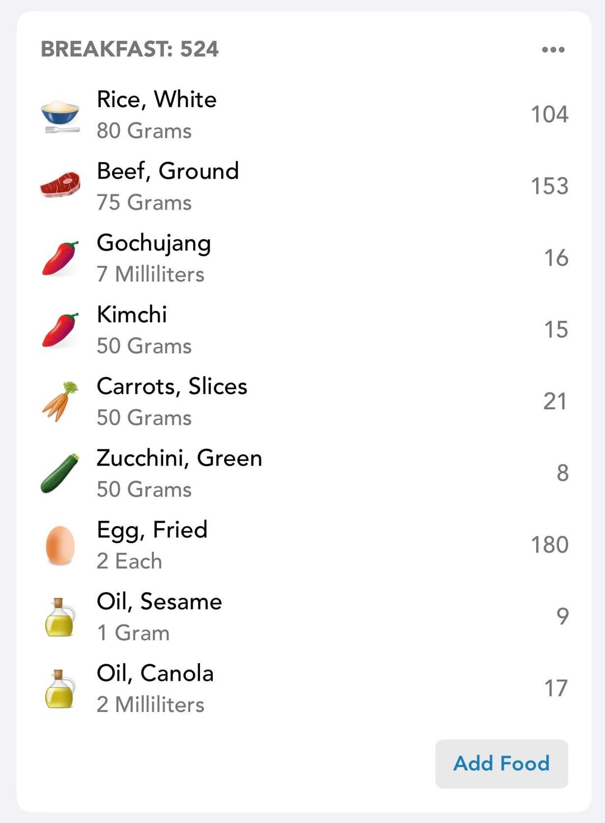Tap Zucchini calorie value 8
Screen dimensions: 605x823
point(562,473)
